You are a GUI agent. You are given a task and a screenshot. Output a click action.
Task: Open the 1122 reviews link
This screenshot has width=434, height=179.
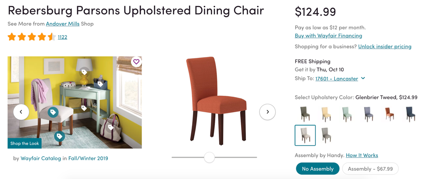pyautogui.click(x=62, y=37)
